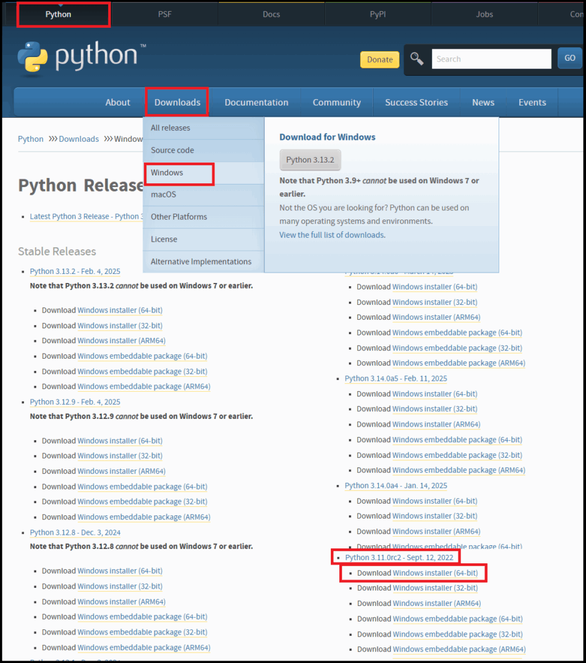Download Python 3.13.2 embeddable package (32-bit)
Image resolution: width=586 pixels, height=663 pixels.
[x=142, y=371]
